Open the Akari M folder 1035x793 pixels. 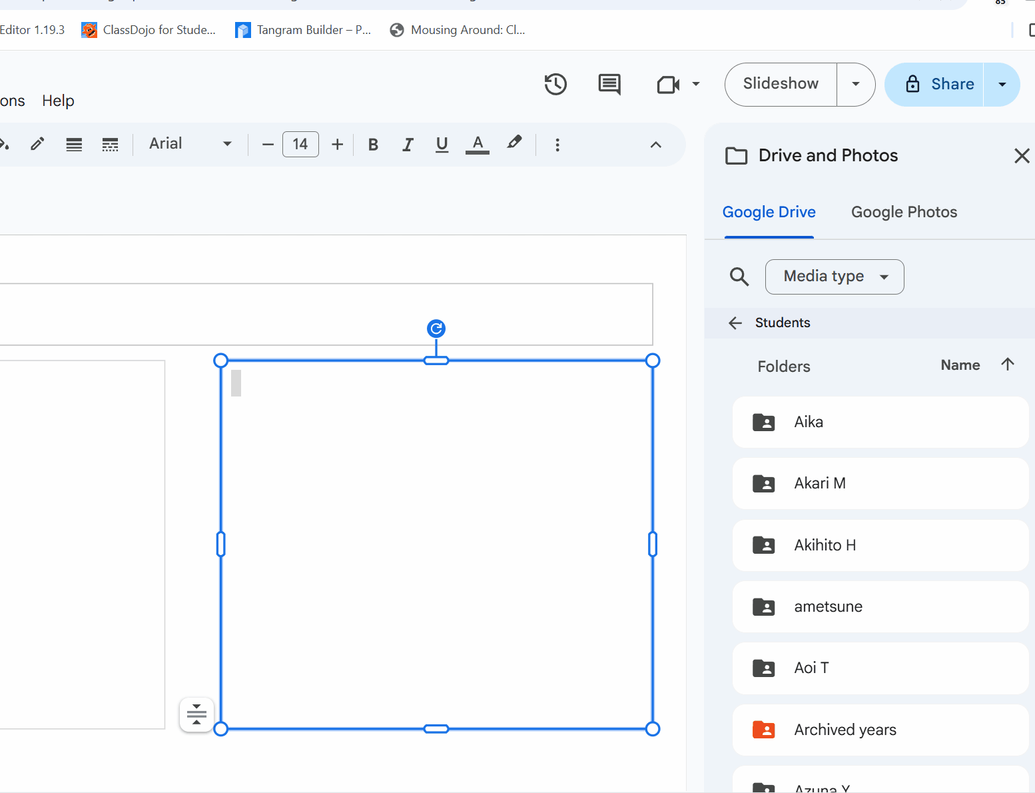click(880, 484)
